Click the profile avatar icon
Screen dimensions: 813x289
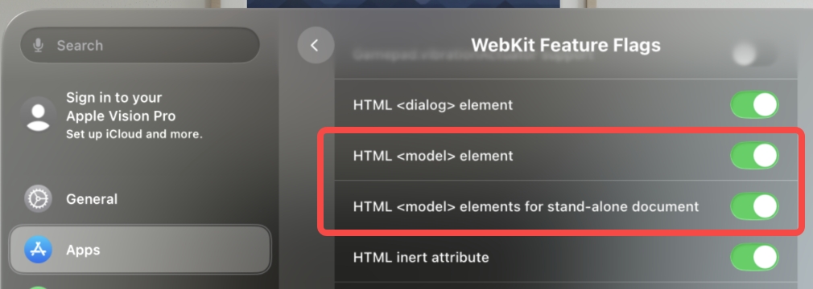coord(38,114)
